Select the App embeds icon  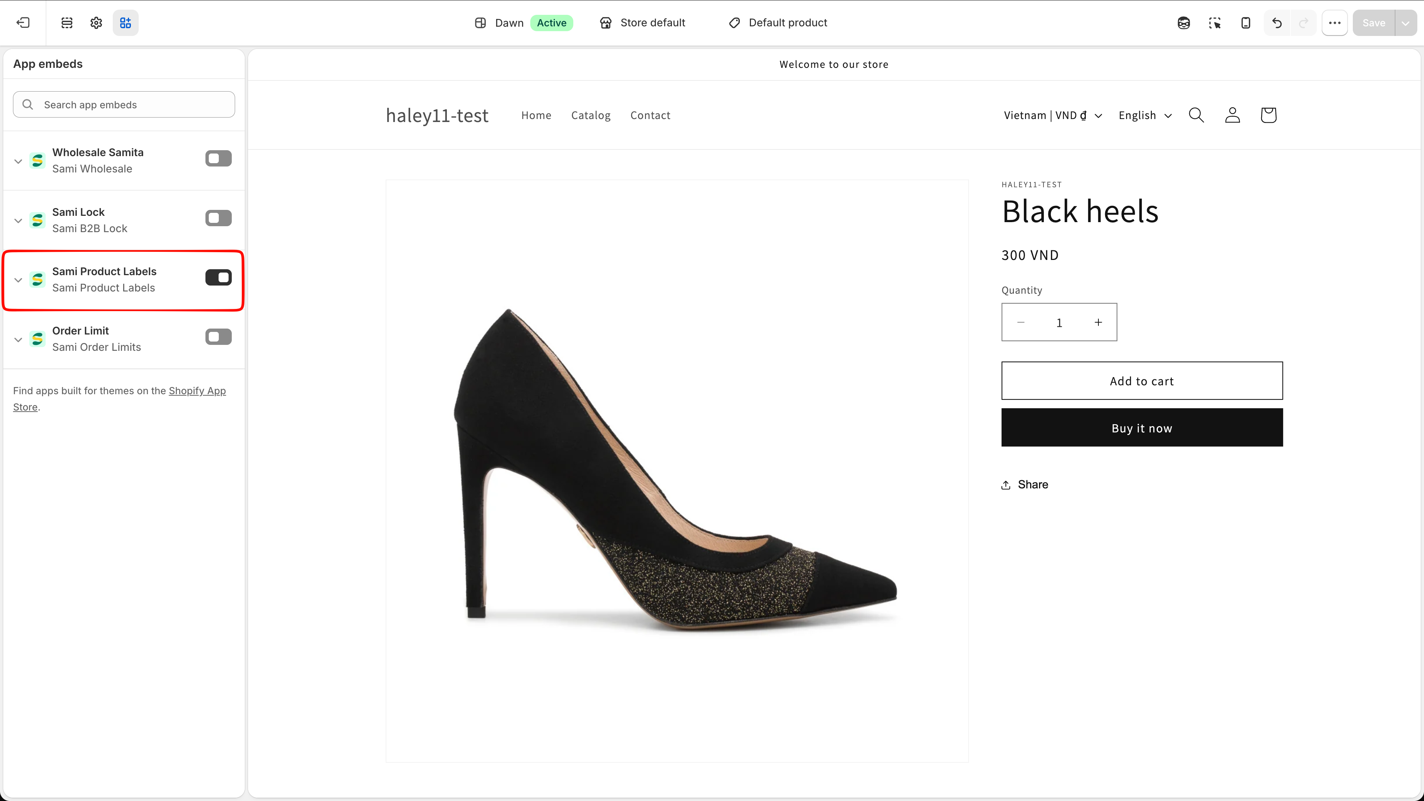pyautogui.click(x=125, y=23)
